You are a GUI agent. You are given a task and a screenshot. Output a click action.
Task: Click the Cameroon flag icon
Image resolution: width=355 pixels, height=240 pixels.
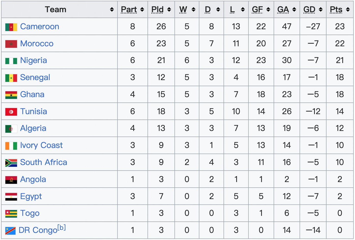click(11, 27)
